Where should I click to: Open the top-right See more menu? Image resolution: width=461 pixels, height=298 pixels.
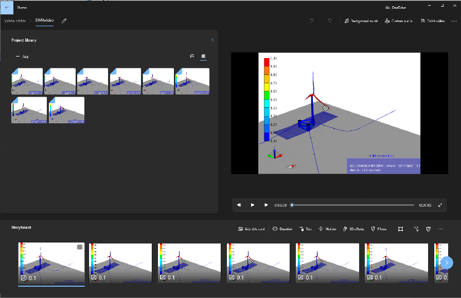tap(453, 21)
